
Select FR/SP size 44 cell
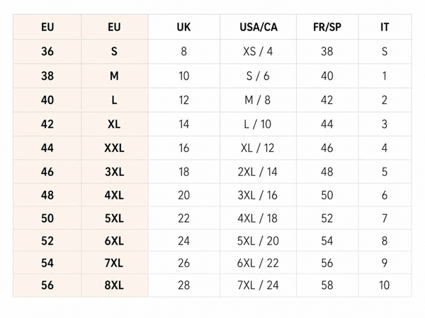coord(327,124)
